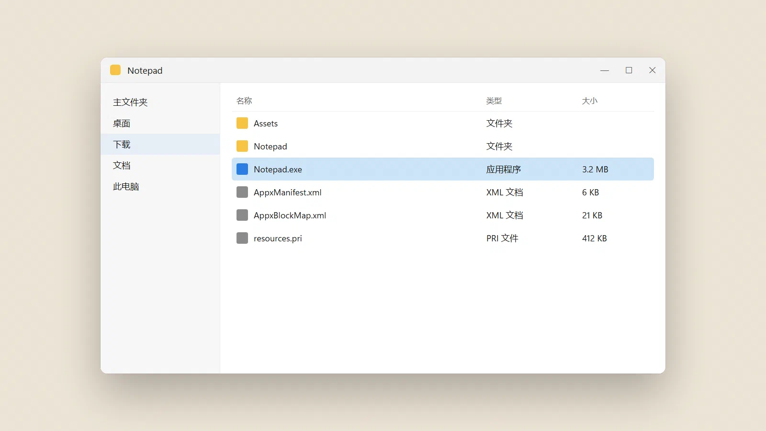Click 文件夹 type of the Assets row
The height and width of the screenshot is (431, 766).
(x=499, y=123)
